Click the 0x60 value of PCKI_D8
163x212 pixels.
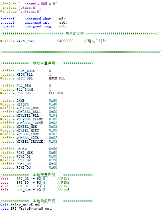coord(53,167)
